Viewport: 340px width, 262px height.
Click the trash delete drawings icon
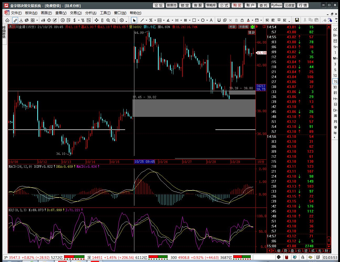click(236, 20)
